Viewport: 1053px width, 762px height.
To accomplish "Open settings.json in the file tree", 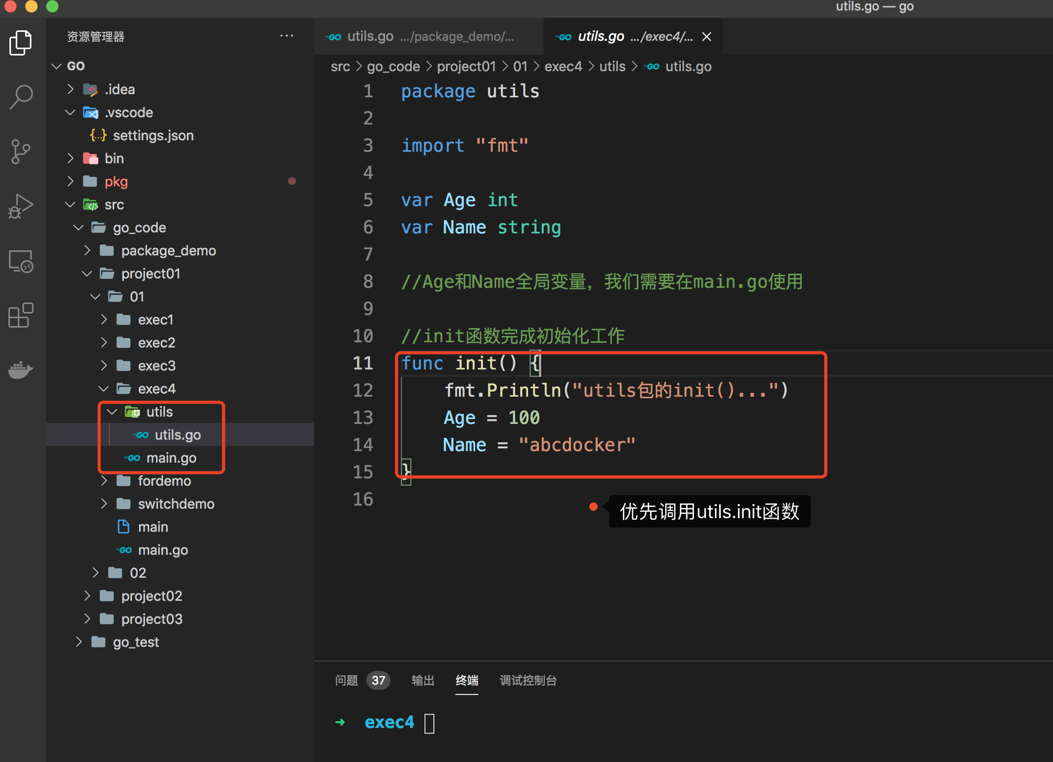I will click(x=153, y=136).
